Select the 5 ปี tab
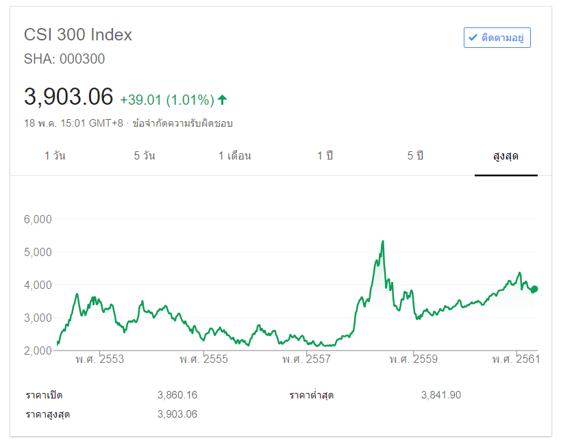This screenshot has width=561, height=445. (x=415, y=156)
